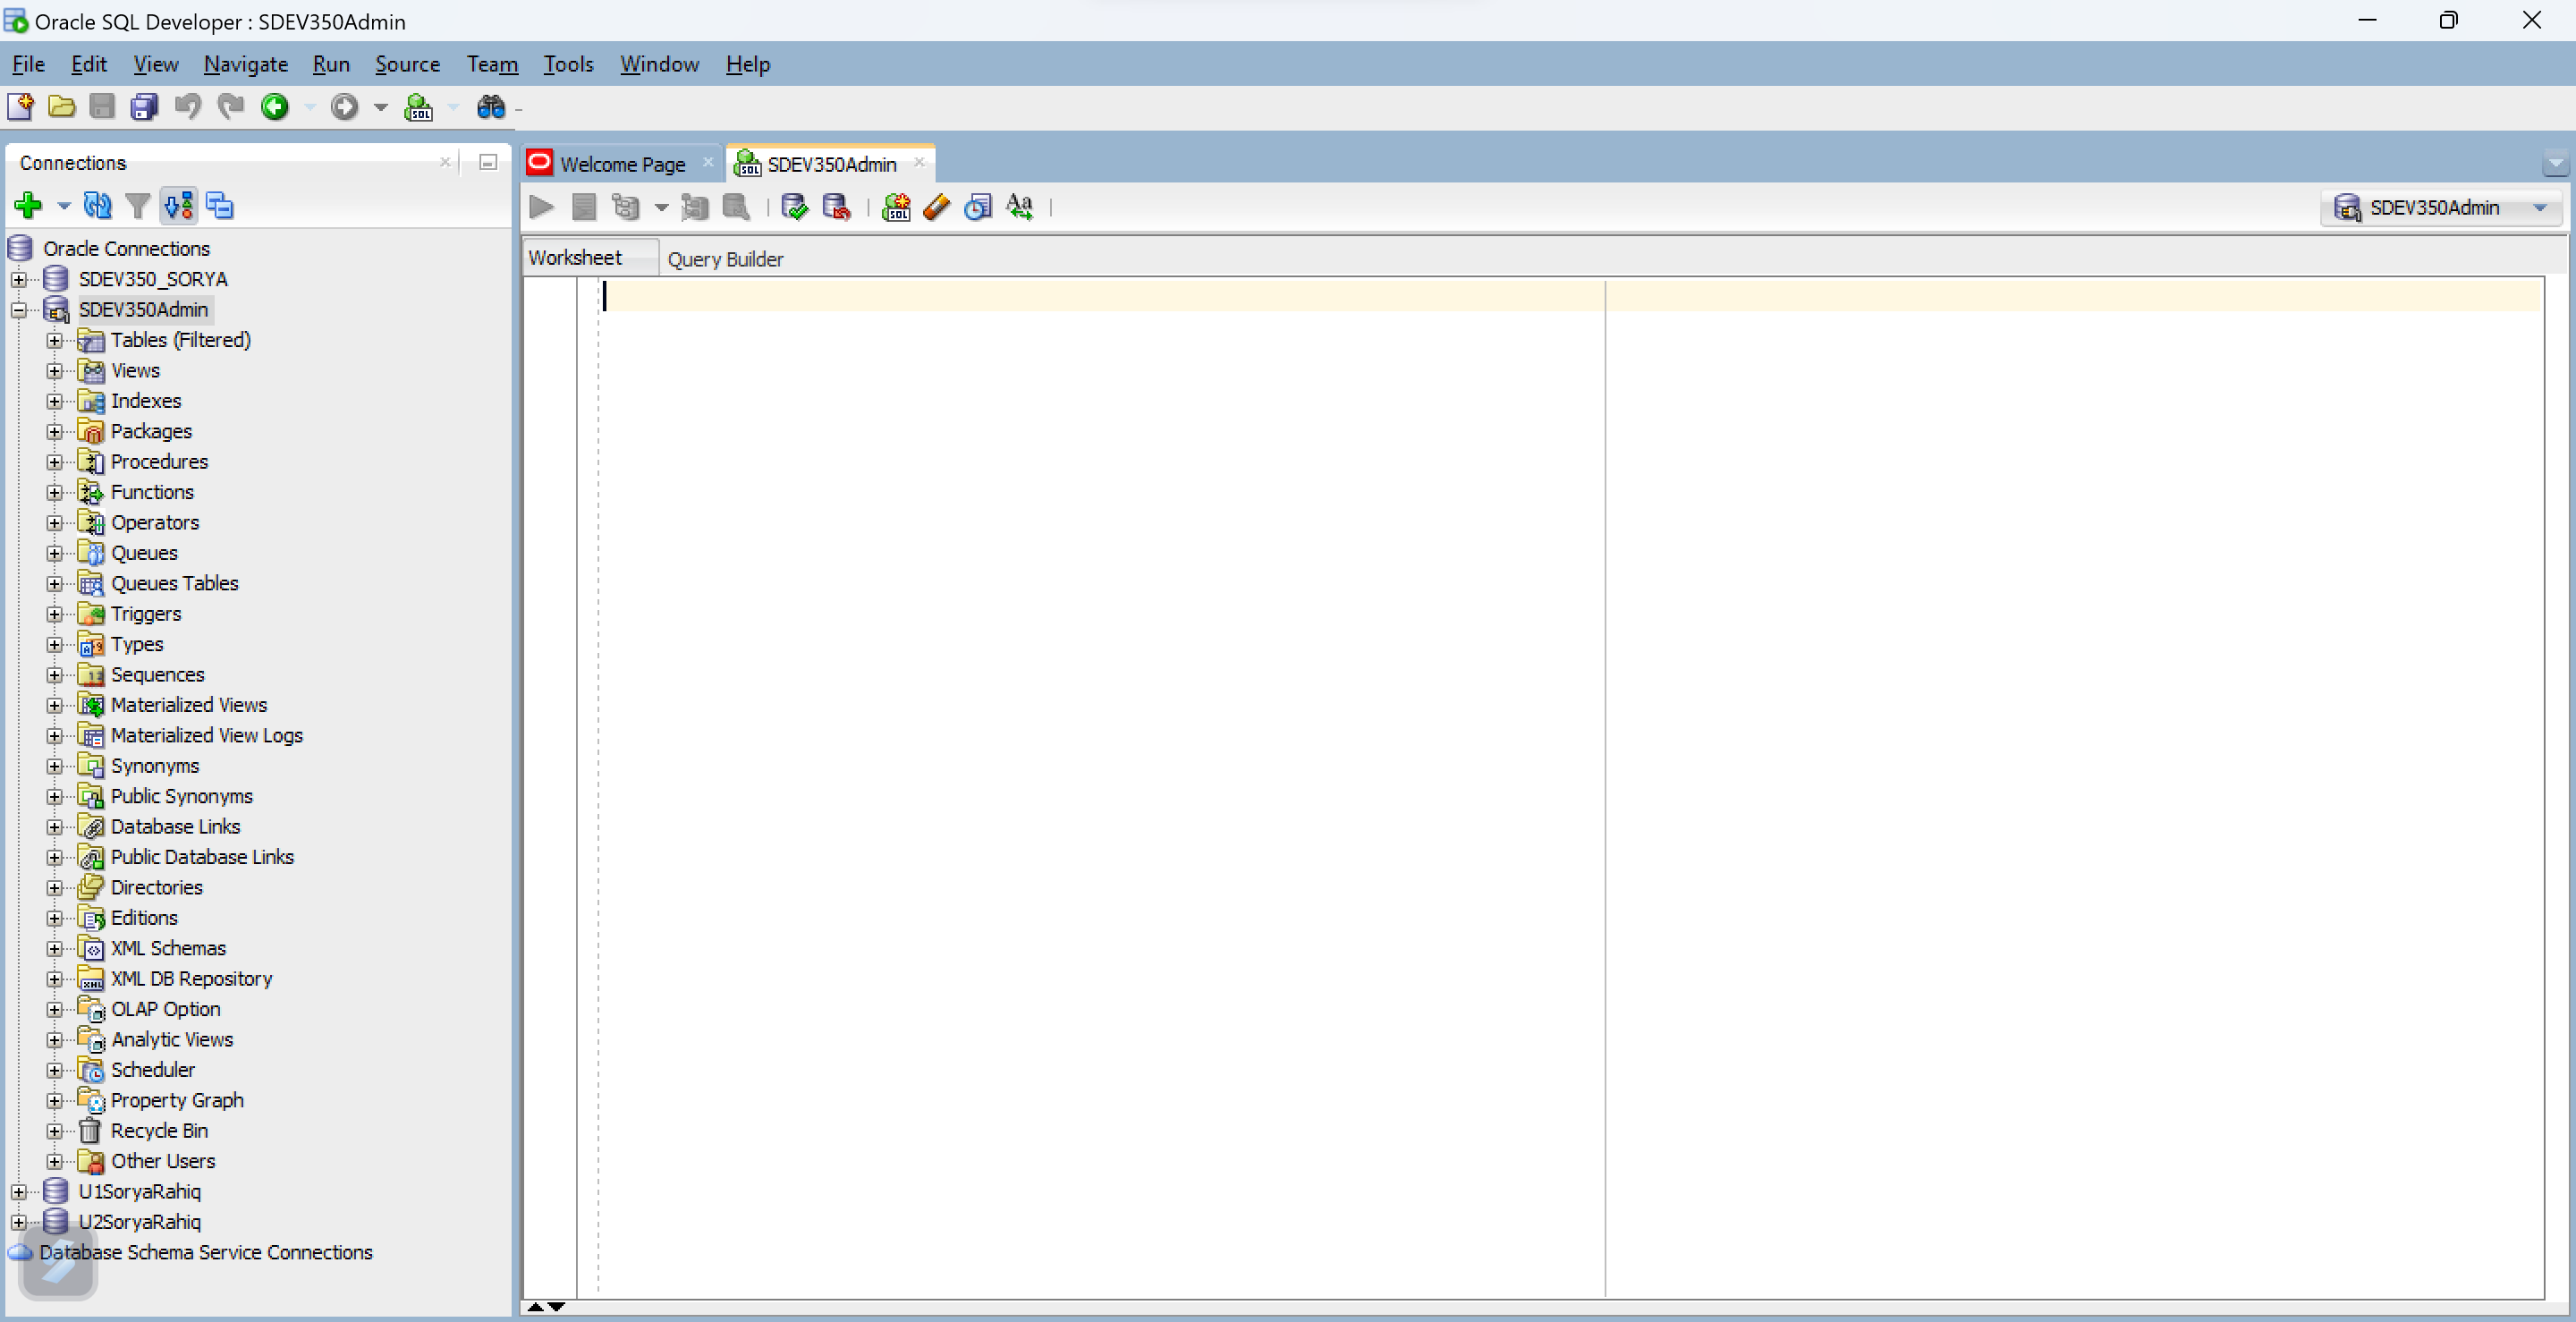Collapse the SDEV350Admin connection node
The width and height of the screenshot is (2576, 1322).
[19, 310]
